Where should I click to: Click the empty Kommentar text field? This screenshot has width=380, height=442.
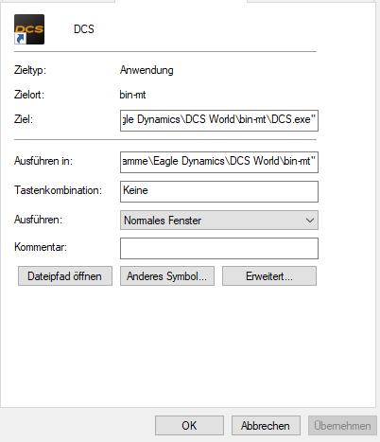[x=219, y=248]
